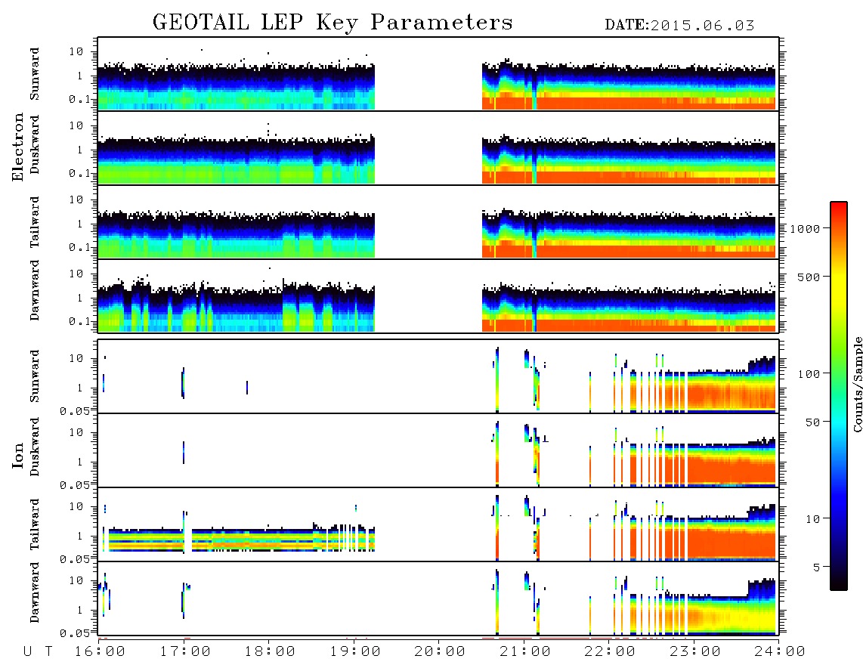Click the 16:00 time axis label

tap(100, 652)
